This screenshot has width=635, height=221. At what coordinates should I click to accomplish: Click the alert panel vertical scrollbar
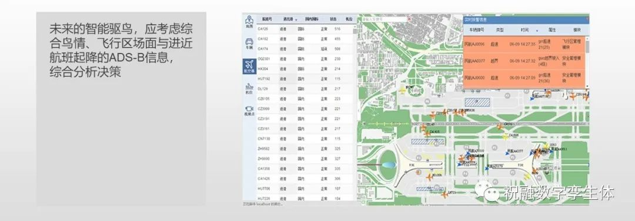pyautogui.click(x=587, y=61)
